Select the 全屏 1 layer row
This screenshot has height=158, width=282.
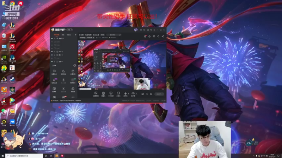(64, 62)
